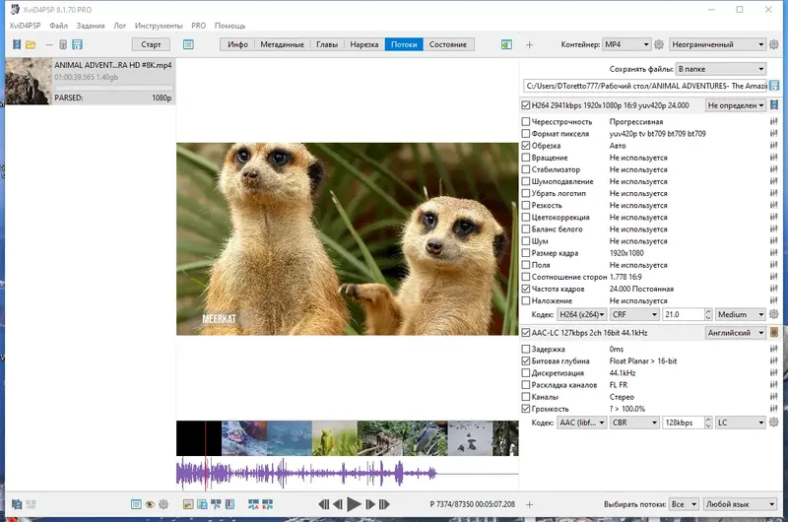The image size is (788, 522).
Task: Open the Контейнер MP4 dropdown
Action: click(626, 44)
